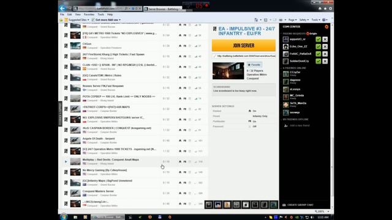This screenshot has width=392, height=220.
Task: Open the Tools dropdown in command bar
Action: coord(316,20)
